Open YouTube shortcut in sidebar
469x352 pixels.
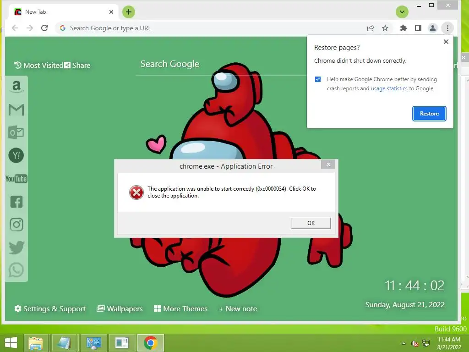pyautogui.click(x=16, y=179)
